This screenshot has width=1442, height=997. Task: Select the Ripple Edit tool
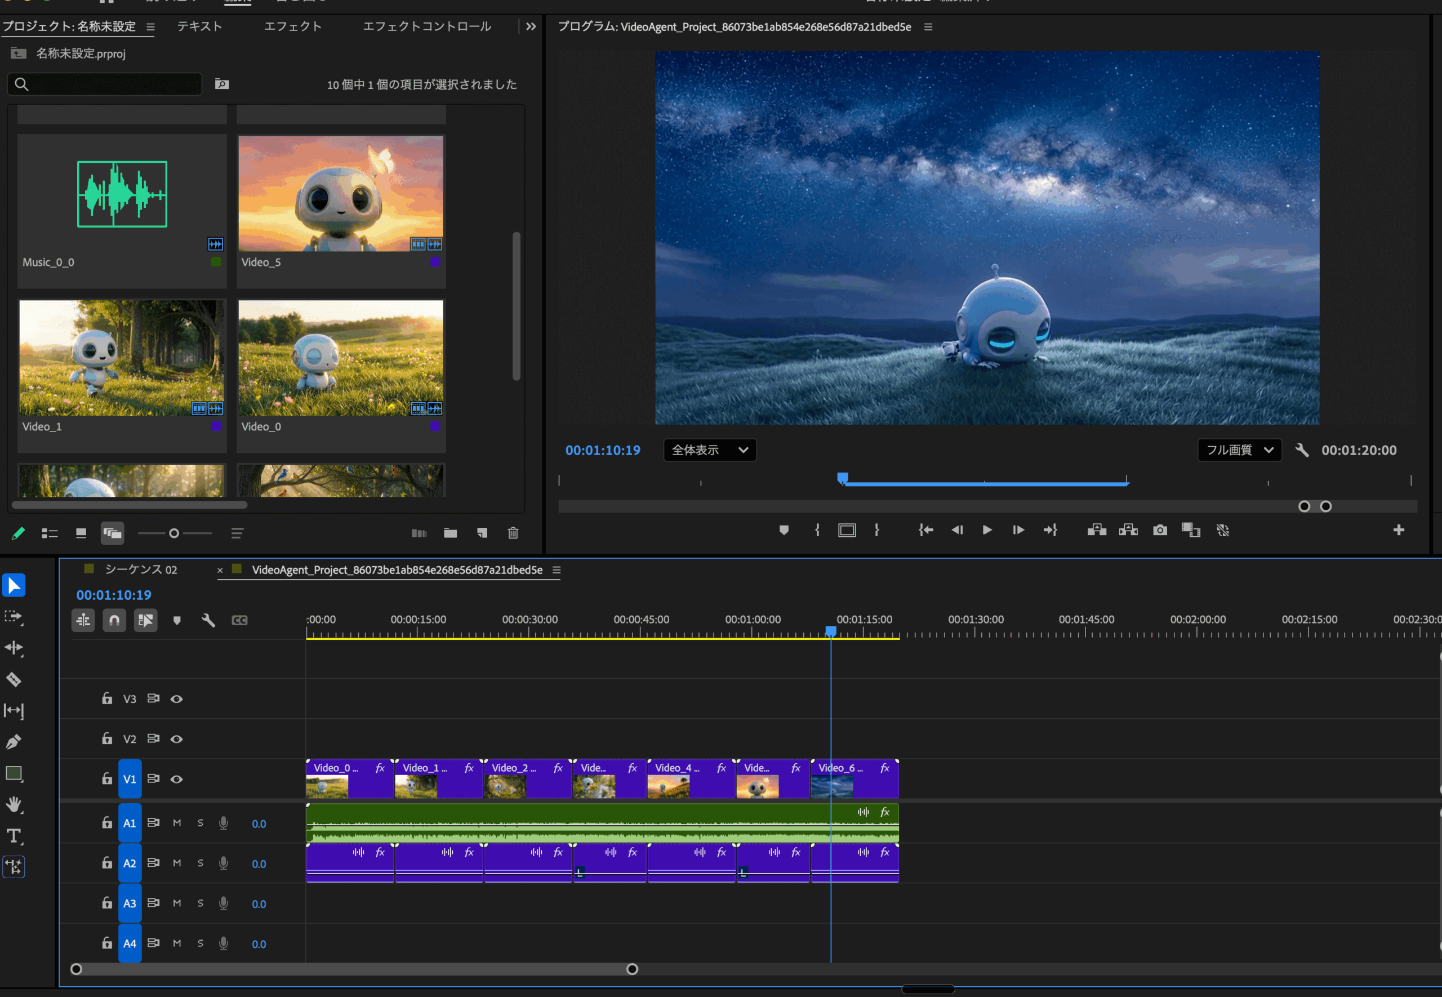[x=14, y=648]
